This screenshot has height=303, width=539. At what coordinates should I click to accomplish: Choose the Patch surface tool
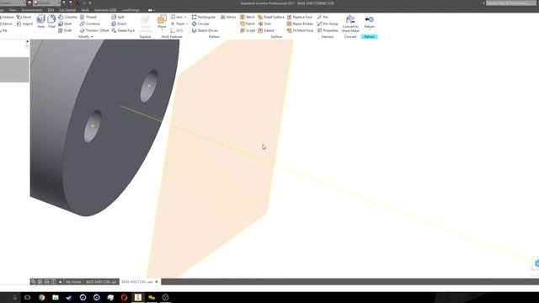[x=247, y=24]
